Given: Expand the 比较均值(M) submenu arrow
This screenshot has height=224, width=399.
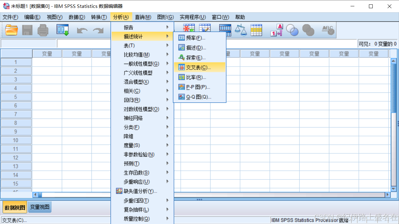Looking at the screenshot, I should 168,55.
